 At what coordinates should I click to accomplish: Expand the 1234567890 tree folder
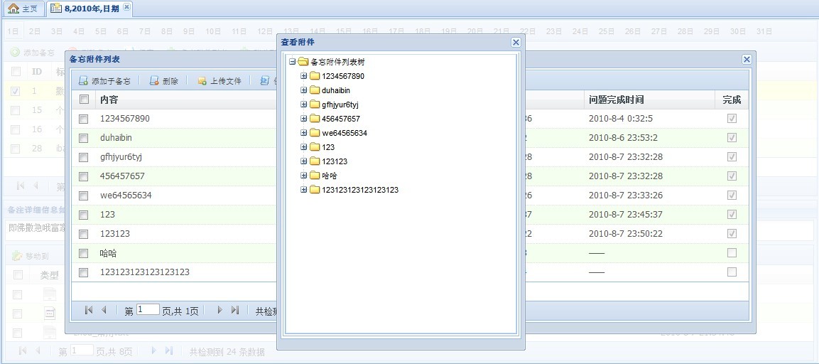coord(303,76)
